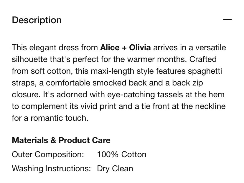
Task: Click 'maxi-length style' in the paragraph
Action: pos(122,71)
